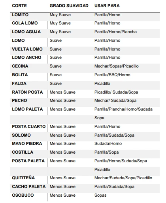Click Parrilla/Plancha/Horno/Sudada usage text
The height and width of the screenshot is (203, 166).
[x=123, y=109]
